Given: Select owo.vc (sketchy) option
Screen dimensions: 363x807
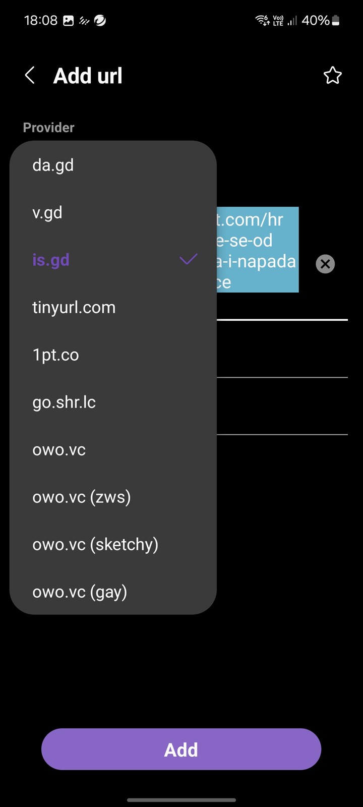Looking at the screenshot, I should coord(113,544).
